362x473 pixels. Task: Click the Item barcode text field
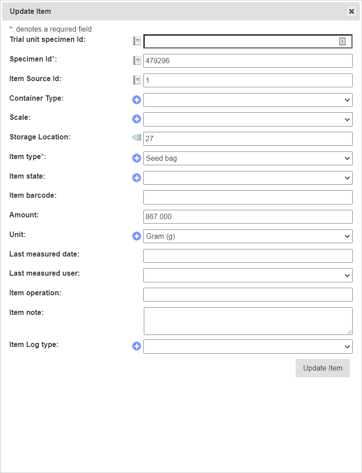(x=248, y=197)
